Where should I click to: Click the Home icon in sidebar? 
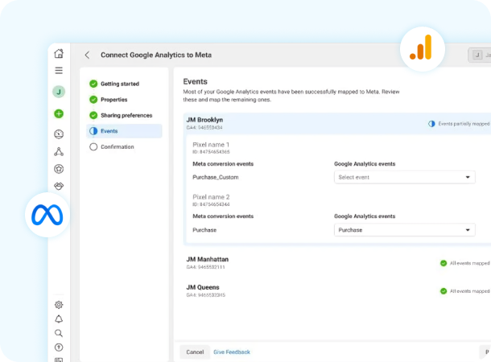coord(59,54)
